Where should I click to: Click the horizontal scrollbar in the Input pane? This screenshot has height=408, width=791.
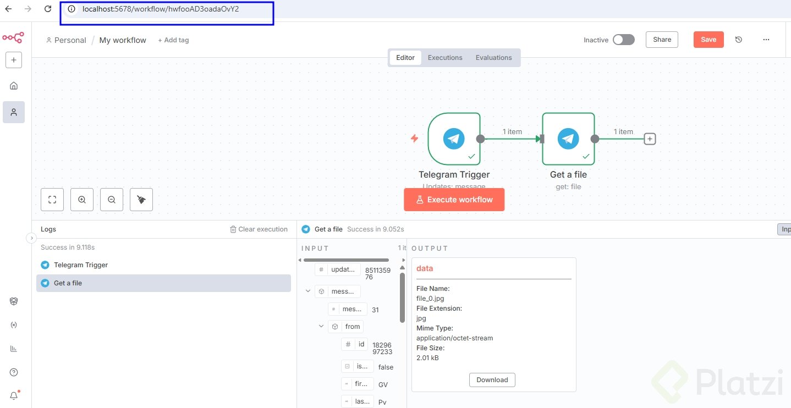pyautogui.click(x=346, y=260)
